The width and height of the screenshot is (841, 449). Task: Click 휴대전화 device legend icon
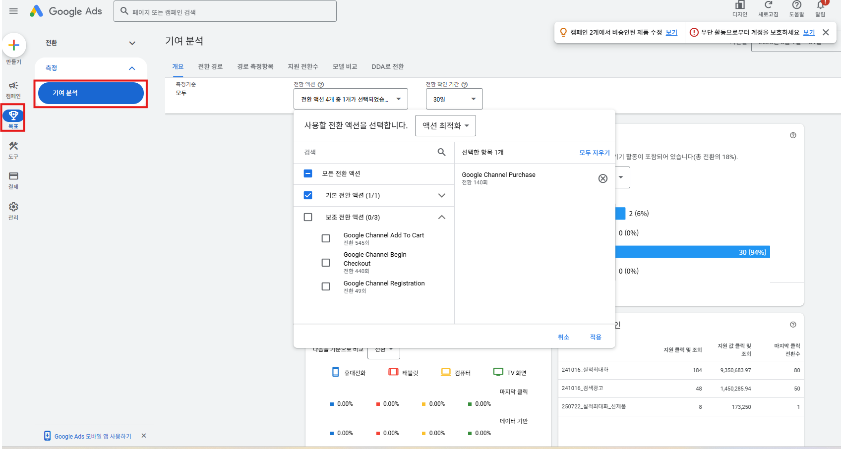tap(336, 372)
